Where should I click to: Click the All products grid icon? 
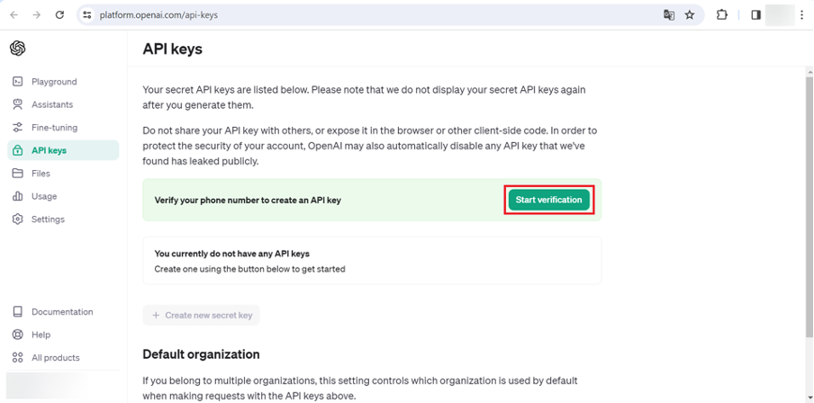(18, 357)
